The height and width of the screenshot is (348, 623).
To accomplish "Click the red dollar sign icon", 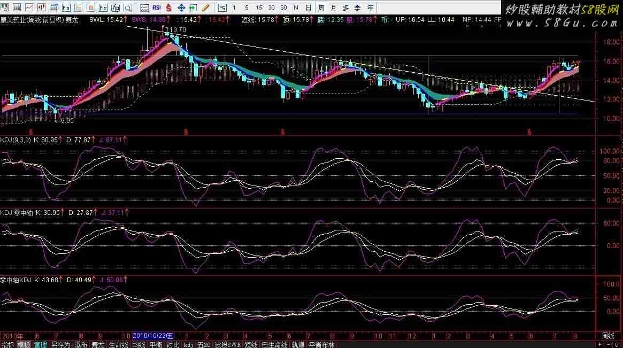I will (x=168, y=7).
